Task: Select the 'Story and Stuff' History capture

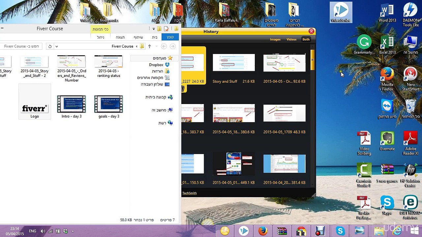Action: click(234, 68)
